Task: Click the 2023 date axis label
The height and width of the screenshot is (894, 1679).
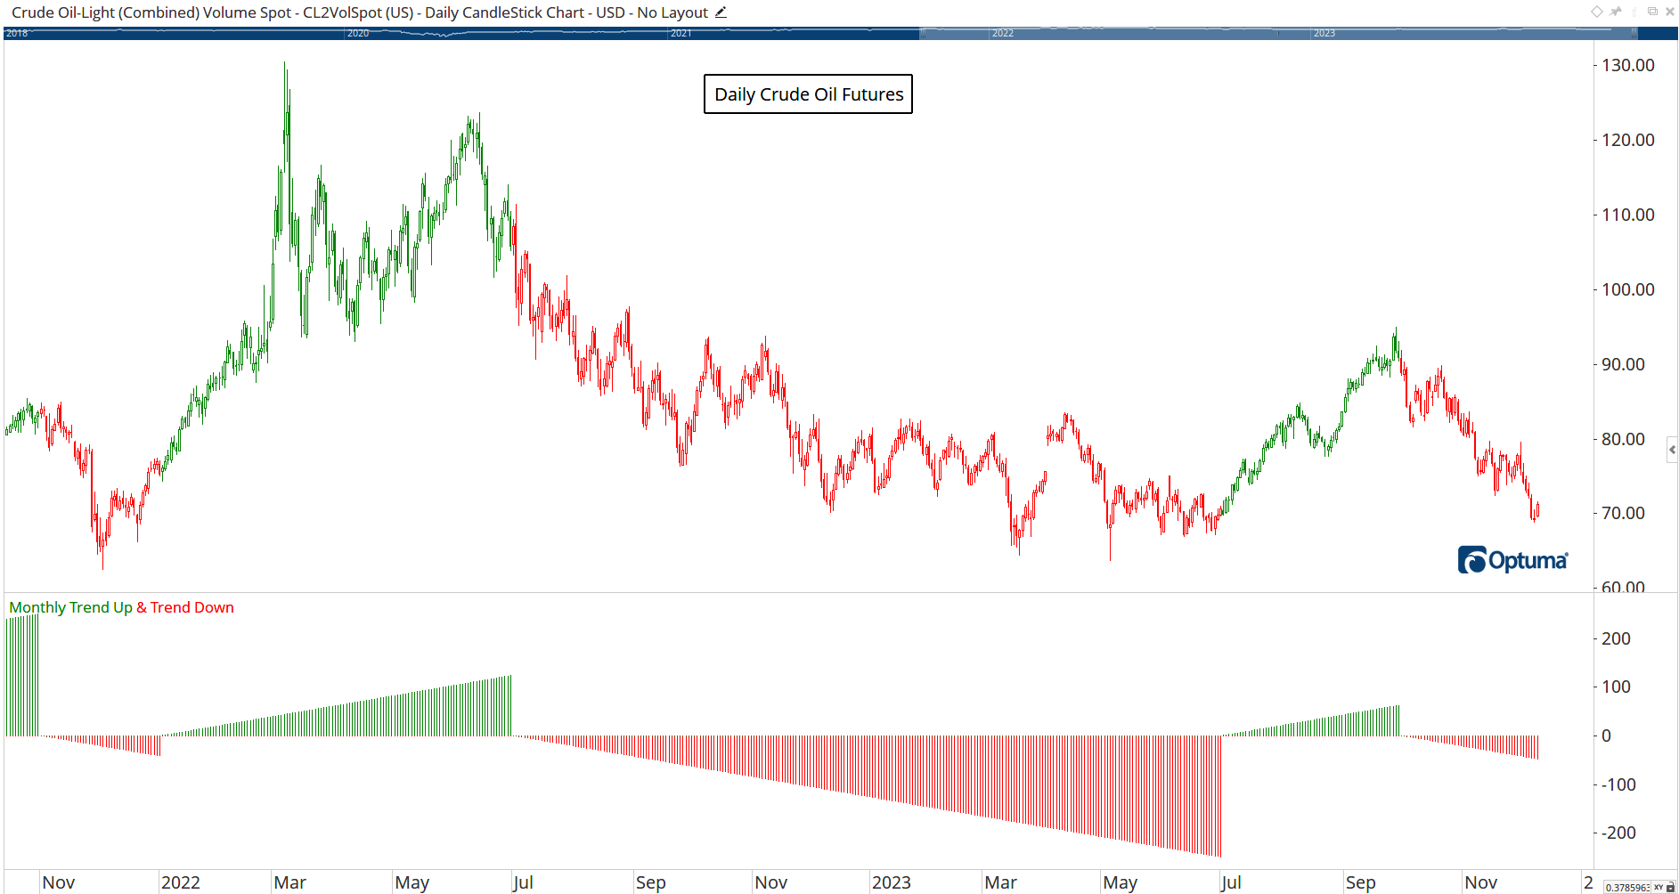Action: tap(891, 882)
